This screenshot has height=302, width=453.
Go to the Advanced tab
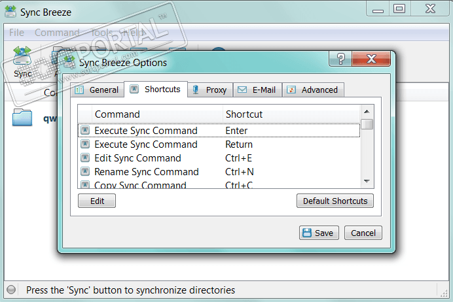pos(313,90)
